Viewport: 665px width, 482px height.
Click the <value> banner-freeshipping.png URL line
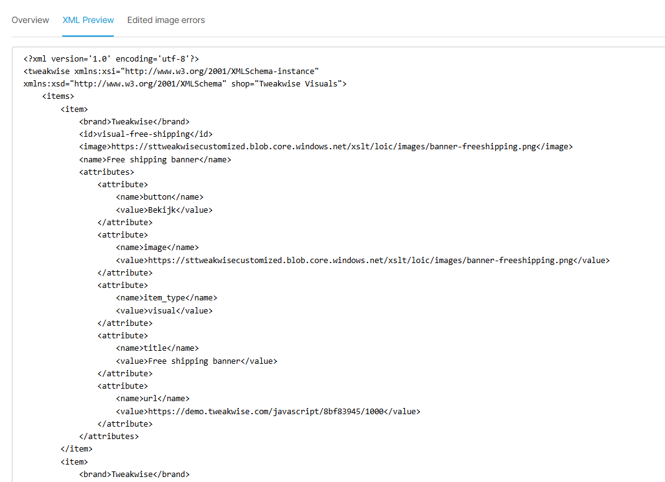click(x=363, y=261)
